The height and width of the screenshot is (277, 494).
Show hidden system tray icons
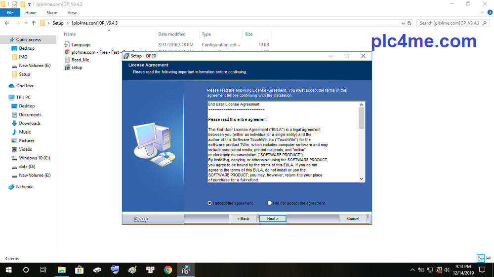click(x=412, y=270)
